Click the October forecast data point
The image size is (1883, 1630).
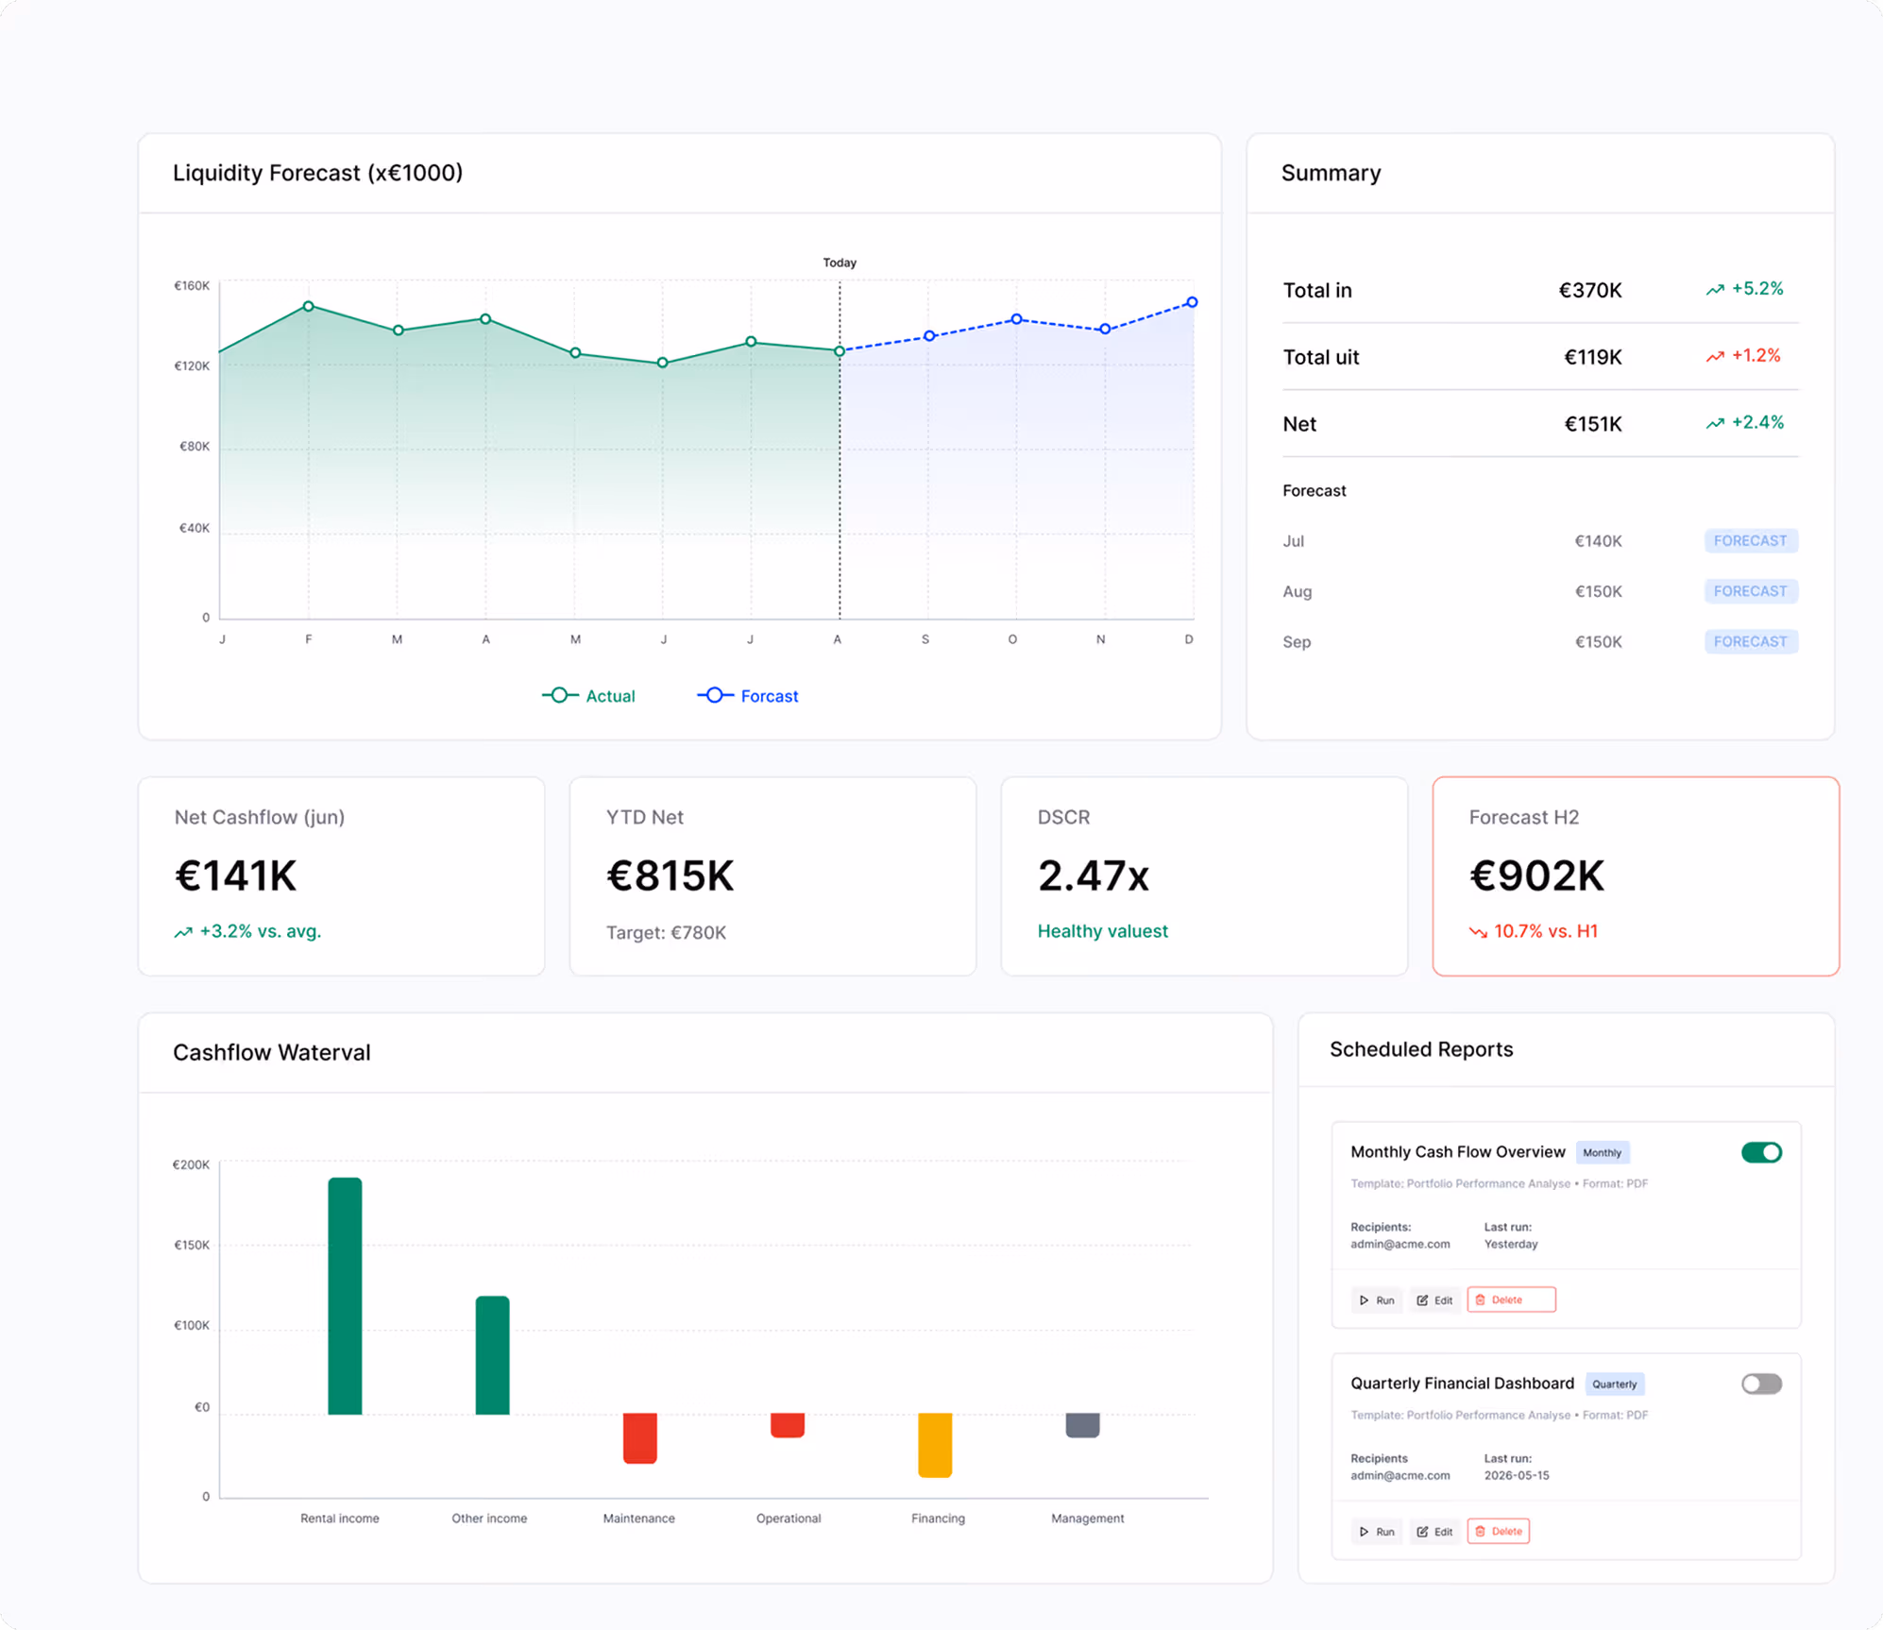1016,319
